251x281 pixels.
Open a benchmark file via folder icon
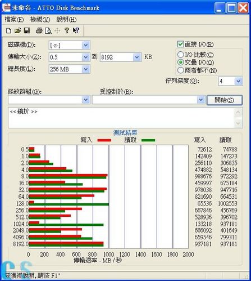pos(17,30)
